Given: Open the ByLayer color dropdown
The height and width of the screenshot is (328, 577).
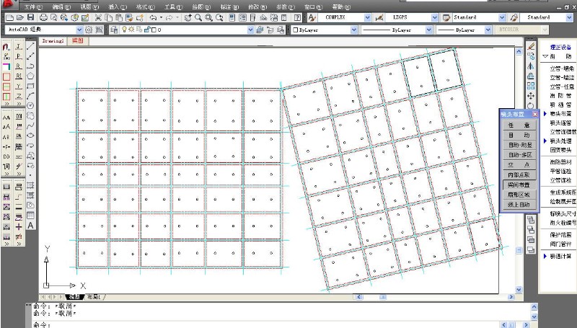Looking at the screenshot, I should 353,30.
